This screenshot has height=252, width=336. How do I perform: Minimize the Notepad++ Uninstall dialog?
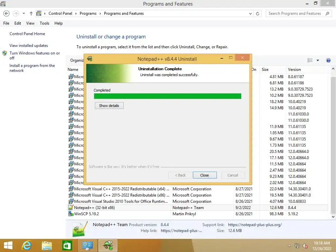[x=222, y=58]
